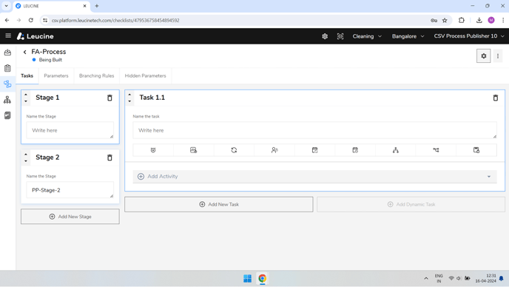Open the Bangalore facility dropdown
Image resolution: width=509 pixels, height=287 pixels.
(x=408, y=36)
